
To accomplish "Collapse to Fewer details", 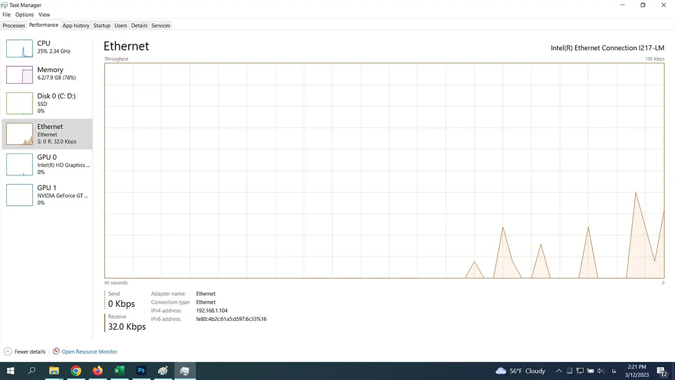I will (x=30, y=352).
